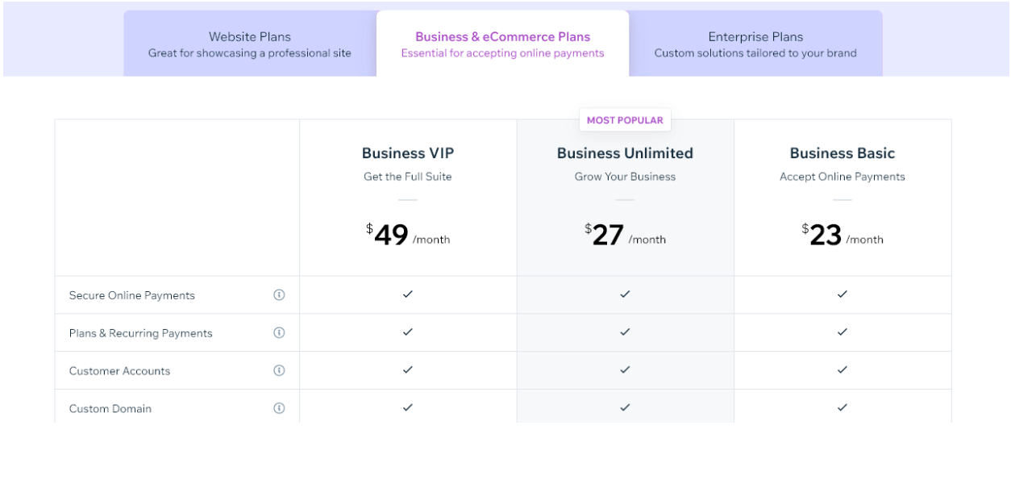Click info icon beside Secure Online Payments
1011x484 pixels.
click(279, 295)
